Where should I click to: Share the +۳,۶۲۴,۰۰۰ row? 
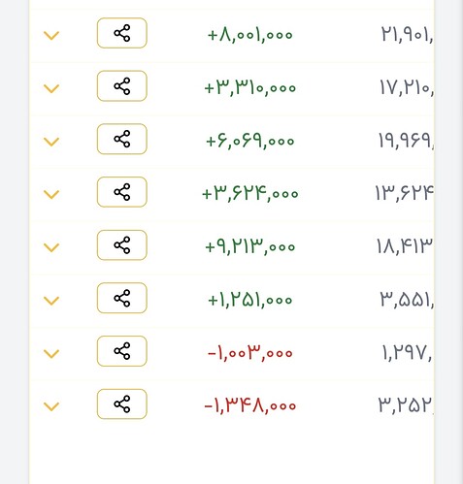point(122,192)
